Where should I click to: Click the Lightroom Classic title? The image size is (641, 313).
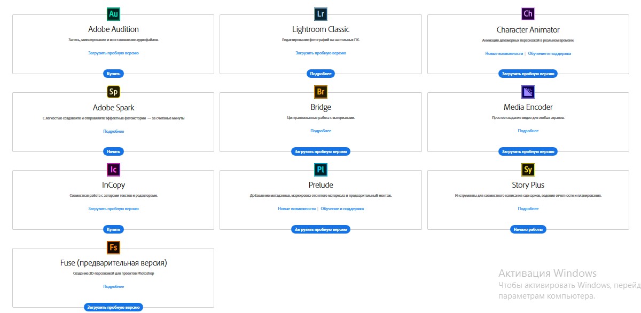click(320, 29)
